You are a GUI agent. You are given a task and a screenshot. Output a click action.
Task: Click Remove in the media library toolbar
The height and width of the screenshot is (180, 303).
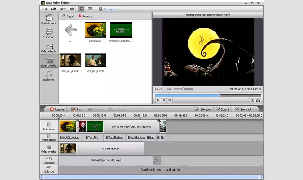coord(85,16)
